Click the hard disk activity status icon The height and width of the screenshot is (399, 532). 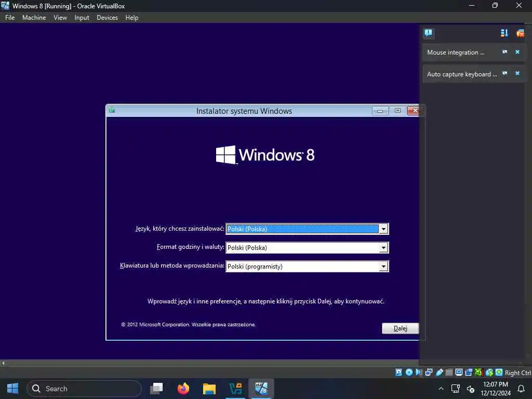click(398, 372)
